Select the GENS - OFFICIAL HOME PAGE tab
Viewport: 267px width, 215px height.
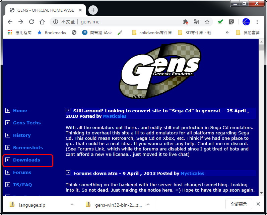[x=45, y=10]
